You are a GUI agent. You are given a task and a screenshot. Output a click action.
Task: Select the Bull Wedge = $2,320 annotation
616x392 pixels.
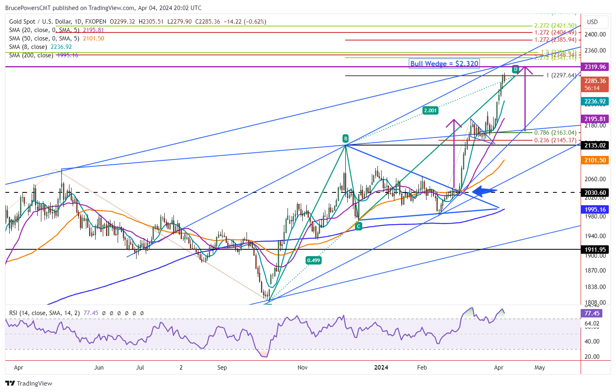(x=444, y=63)
